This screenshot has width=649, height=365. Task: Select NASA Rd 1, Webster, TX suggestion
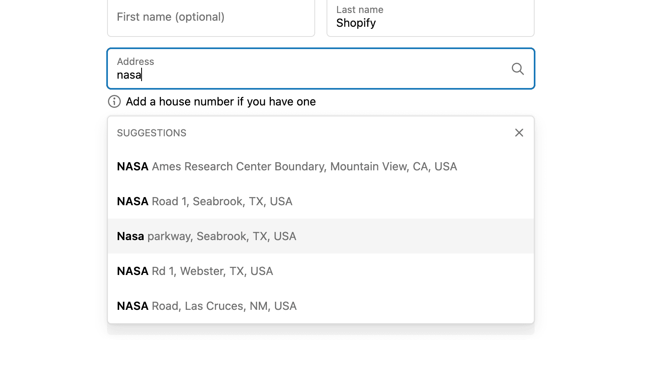click(194, 271)
